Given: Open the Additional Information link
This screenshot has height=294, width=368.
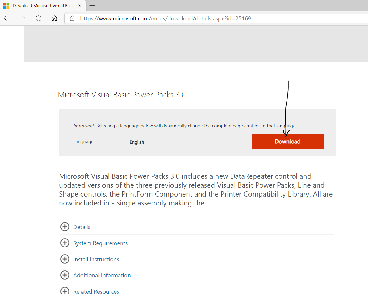Looking at the screenshot, I should (x=102, y=275).
